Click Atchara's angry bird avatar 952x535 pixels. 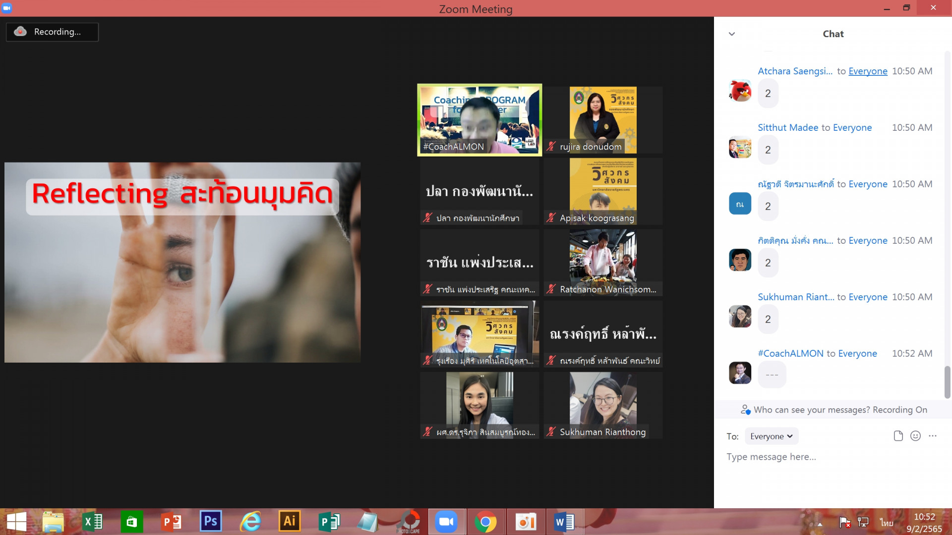(740, 91)
